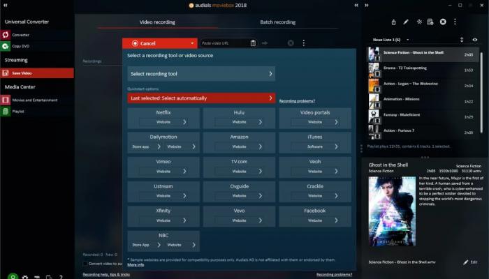Choose Dailymotion Store app option
Image resolution: width=489 pixels, height=279 pixels.
145,146
